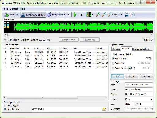The height and width of the screenshot is (118, 157).
Task: Click the Change end button
Action: point(90,40)
